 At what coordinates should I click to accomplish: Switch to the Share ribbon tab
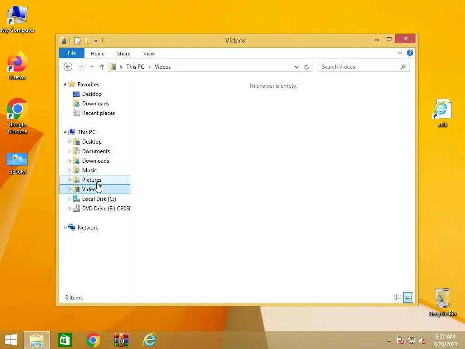click(124, 54)
